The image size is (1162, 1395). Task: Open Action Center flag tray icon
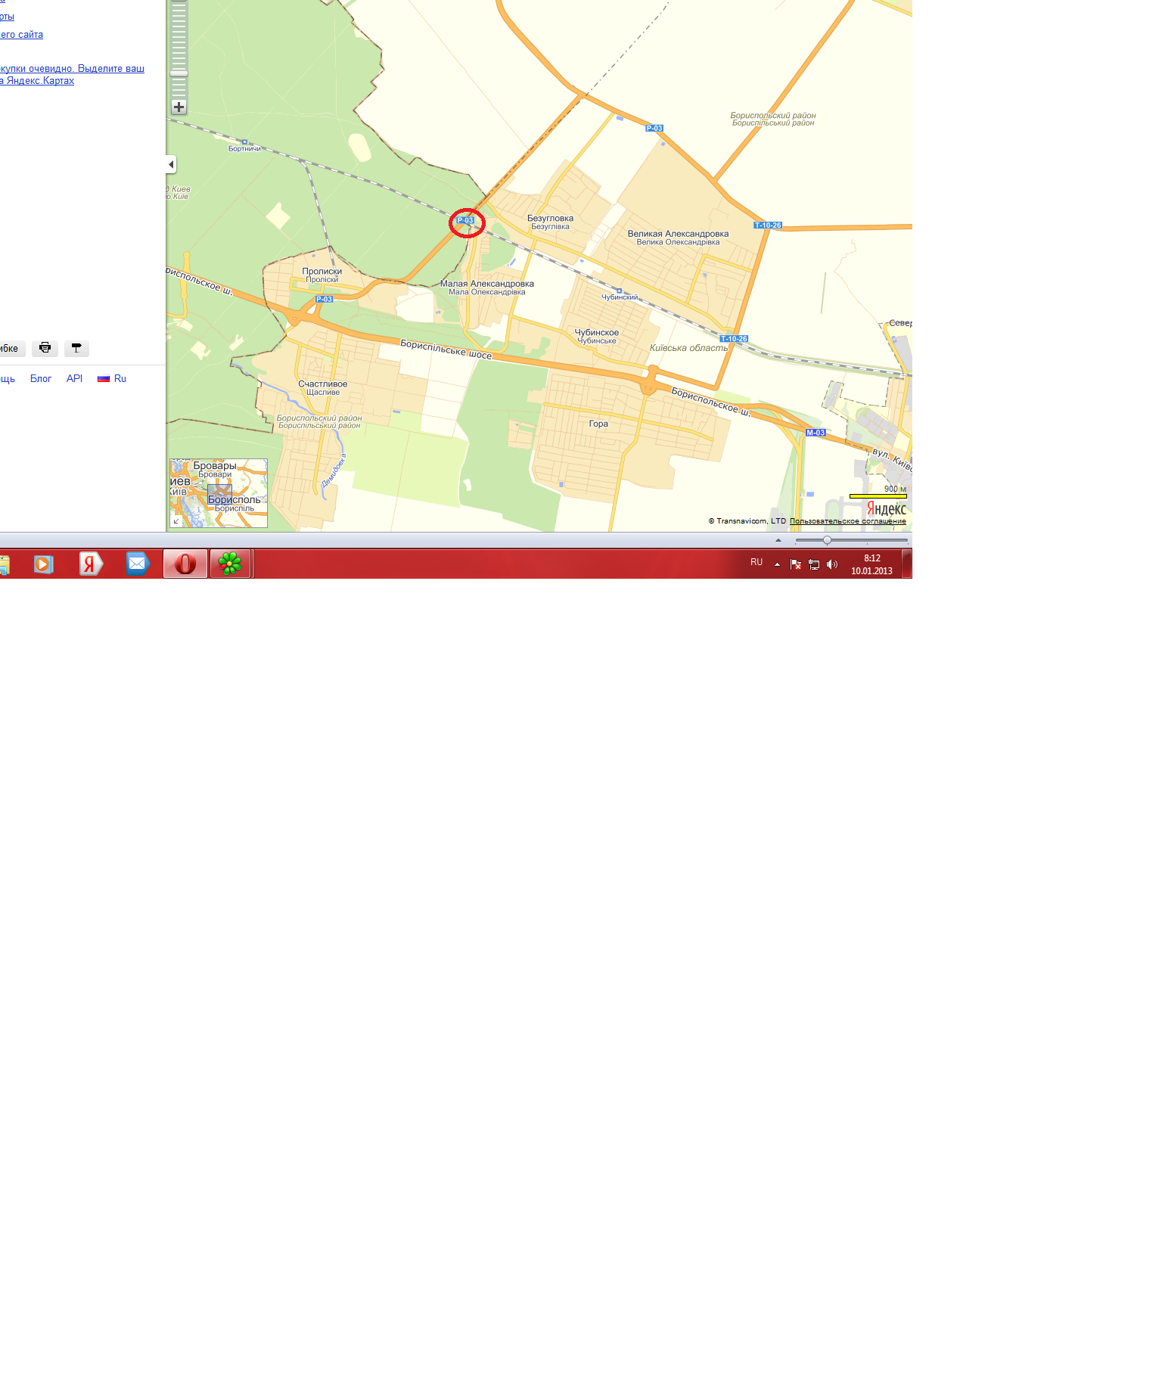pos(795,564)
